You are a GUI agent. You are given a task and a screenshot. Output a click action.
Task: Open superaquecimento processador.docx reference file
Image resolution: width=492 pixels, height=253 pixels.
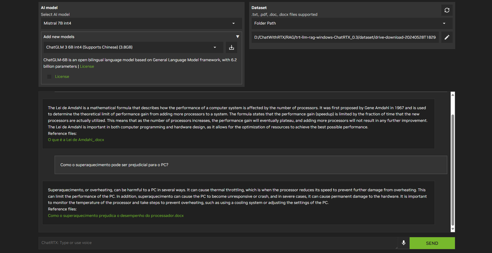tap(116, 216)
